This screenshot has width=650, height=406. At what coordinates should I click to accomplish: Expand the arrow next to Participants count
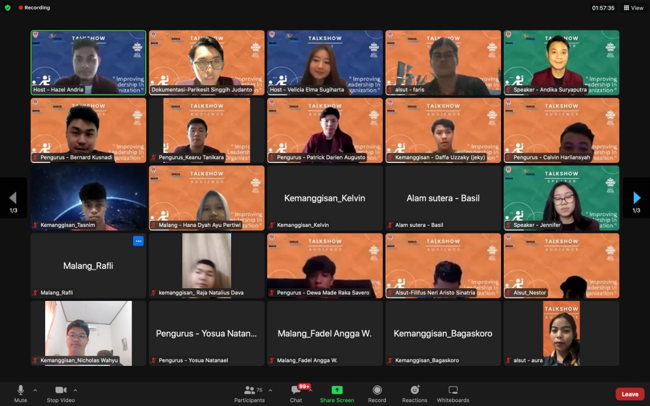[270, 390]
